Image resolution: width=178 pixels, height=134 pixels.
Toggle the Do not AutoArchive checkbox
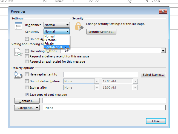point(27,39)
